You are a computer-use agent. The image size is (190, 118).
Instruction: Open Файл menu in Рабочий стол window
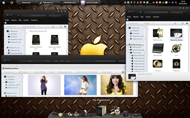pos(129,17)
